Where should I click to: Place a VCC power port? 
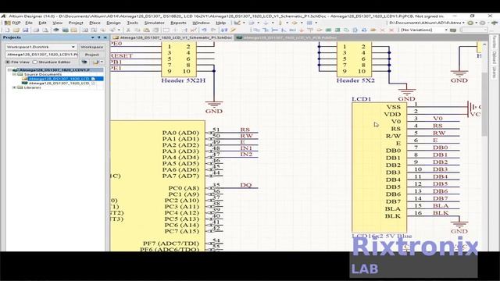click(310, 30)
